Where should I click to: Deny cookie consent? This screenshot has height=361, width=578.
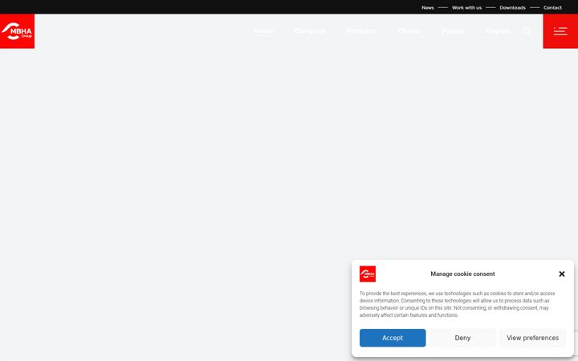[462, 338]
